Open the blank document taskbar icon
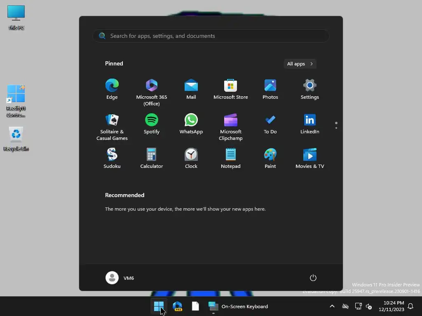The image size is (422, 316). 195,306
